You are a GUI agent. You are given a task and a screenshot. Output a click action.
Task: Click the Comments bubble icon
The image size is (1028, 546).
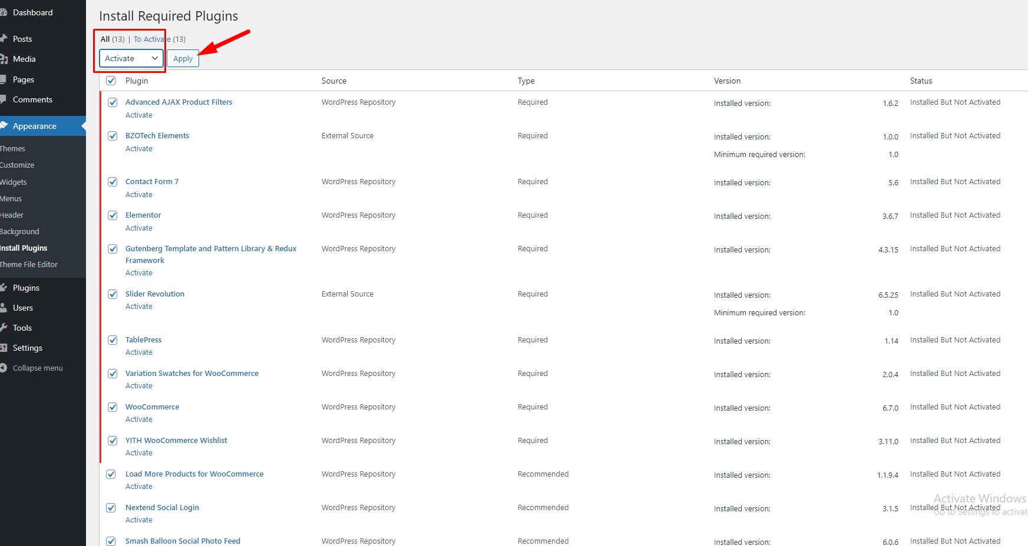pyautogui.click(x=3, y=99)
